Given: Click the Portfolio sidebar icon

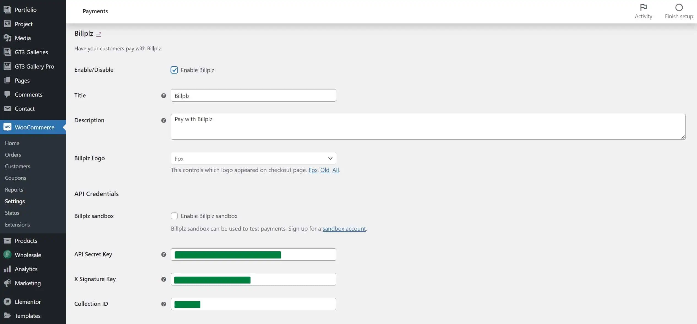Looking at the screenshot, I should click(x=7, y=10).
